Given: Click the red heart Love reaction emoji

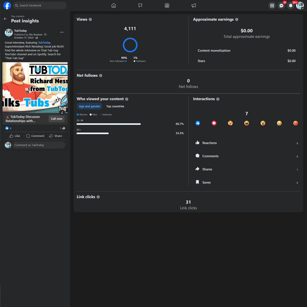Looking at the screenshot, I should pyautogui.click(x=214, y=123).
